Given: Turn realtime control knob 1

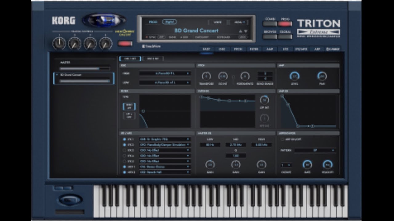Looking at the screenshot, I should point(59,44).
